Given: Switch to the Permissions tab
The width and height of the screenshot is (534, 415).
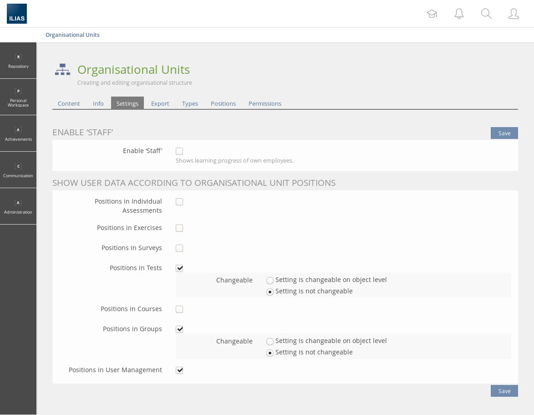Looking at the screenshot, I should click(264, 103).
